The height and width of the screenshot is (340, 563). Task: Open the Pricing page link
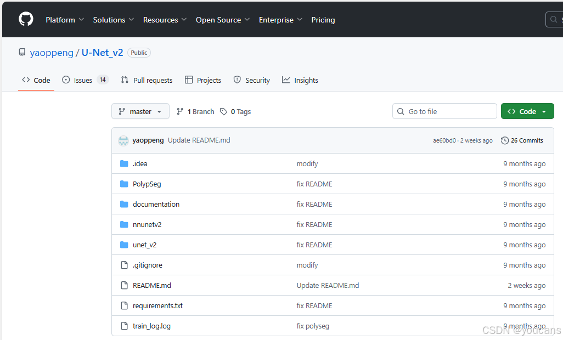coord(323,20)
